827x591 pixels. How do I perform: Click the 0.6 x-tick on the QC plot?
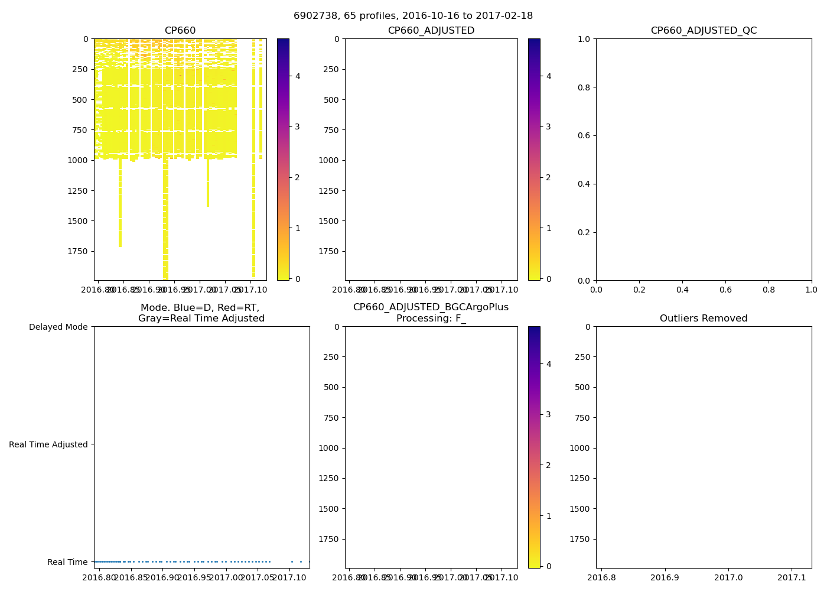tap(725, 290)
